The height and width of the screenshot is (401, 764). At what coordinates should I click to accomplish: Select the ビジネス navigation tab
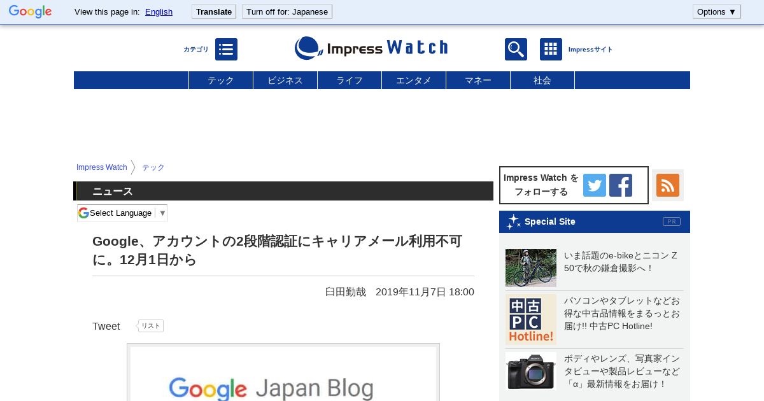tap(285, 80)
